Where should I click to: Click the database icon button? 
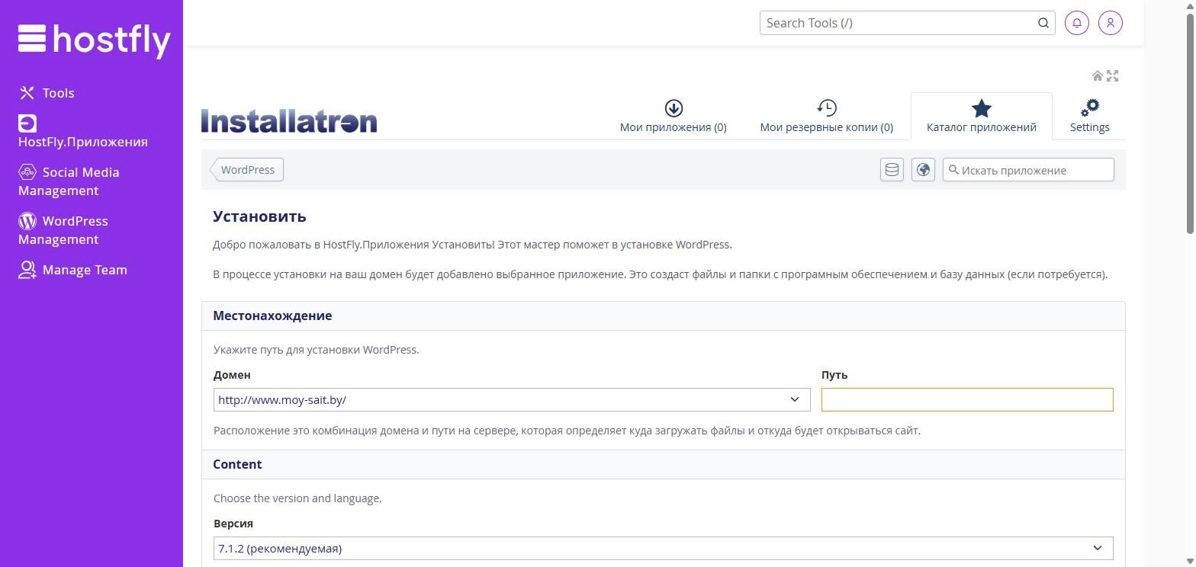[892, 169]
